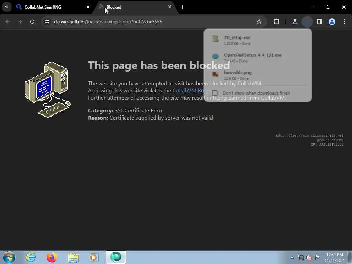Screen dimensions: 352x264
Task: Open the Action Center flag icon
Action: click(317, 257)
